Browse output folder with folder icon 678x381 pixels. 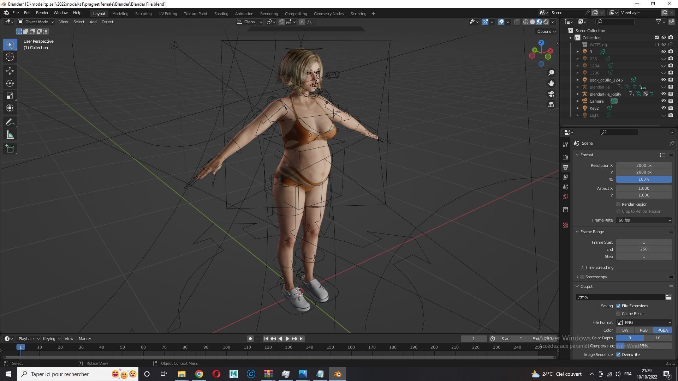tap(668, 297)
